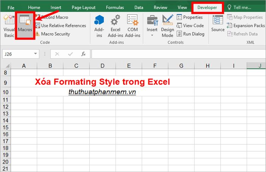
Task: Select column J header
Action: (256, 66)
